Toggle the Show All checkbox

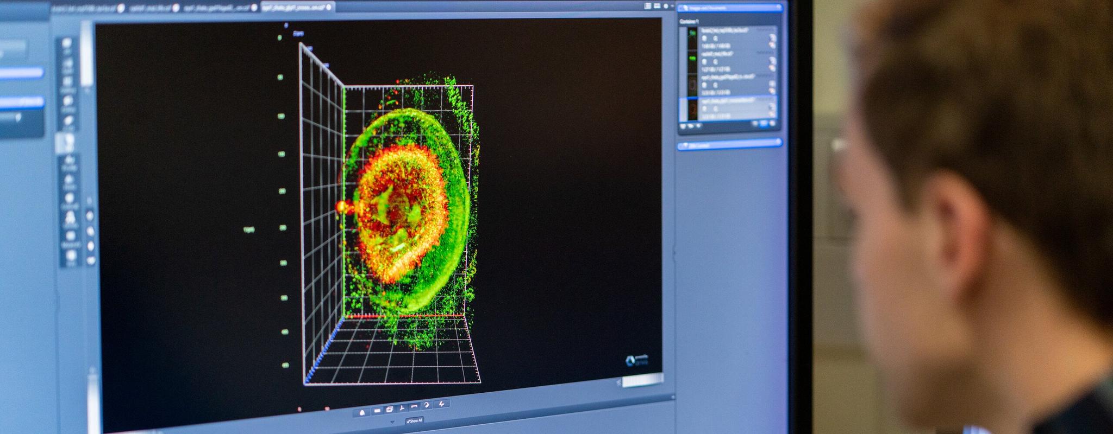pos(415,421)
